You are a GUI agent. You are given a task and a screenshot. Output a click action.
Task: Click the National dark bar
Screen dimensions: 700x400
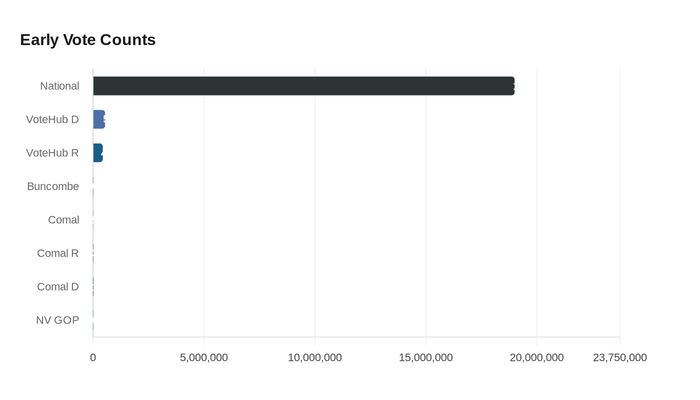pyautogui.click(x=303, y=86)
